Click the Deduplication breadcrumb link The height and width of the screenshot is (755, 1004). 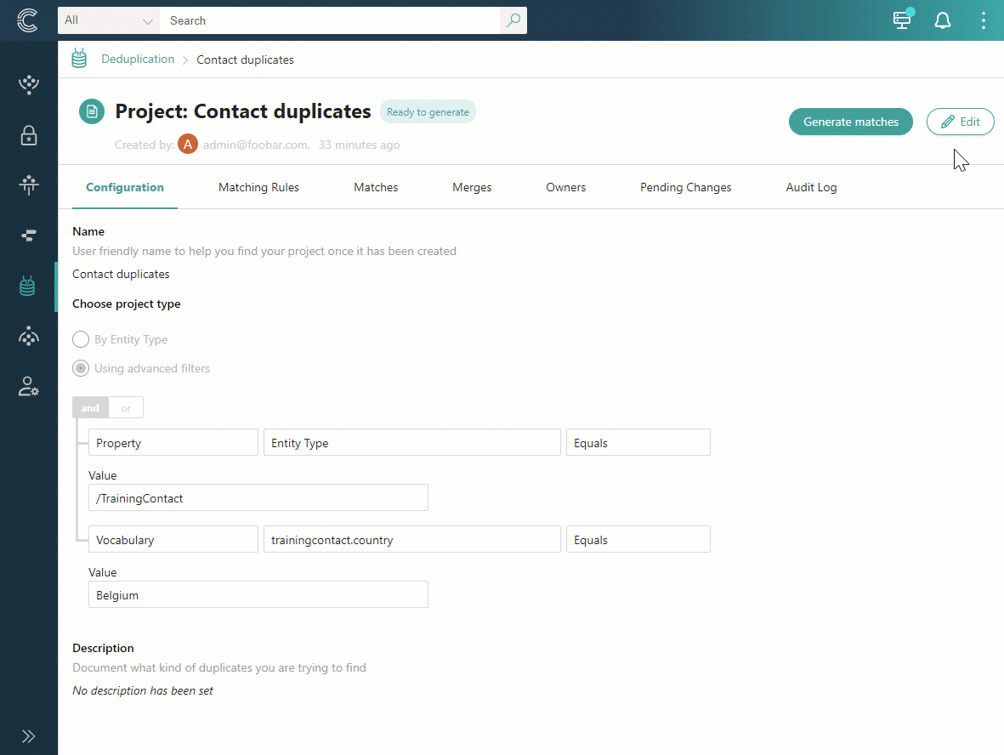[x=138, y=60]
